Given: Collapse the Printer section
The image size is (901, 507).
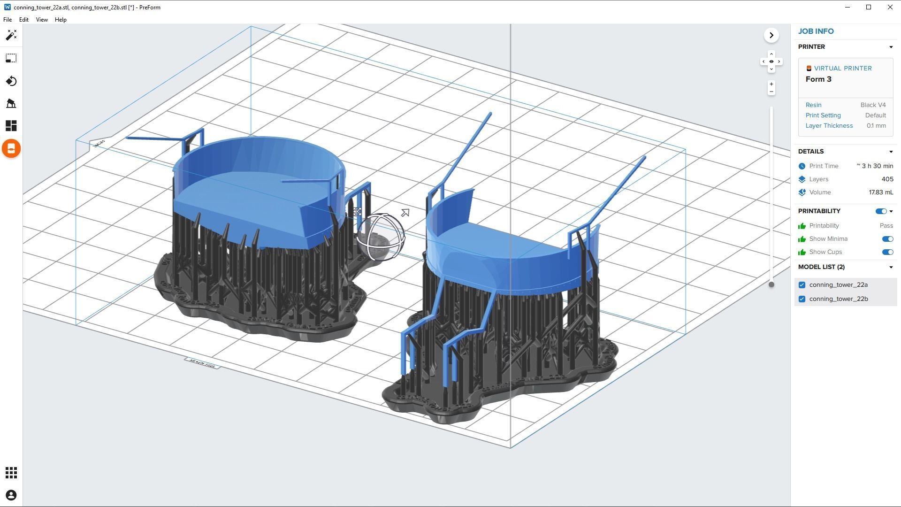Looking at the screenshot, I should click(891, 47).
